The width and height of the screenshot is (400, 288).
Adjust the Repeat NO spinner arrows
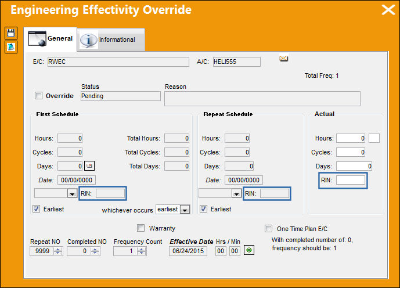pyautogui.click(x=58, y=251)
